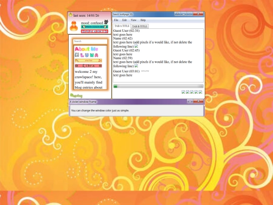The height and width of the screenshot is (205, 273).
Task: Open the Edit menu
Action: pyautogui.click(x=124, y=20)
